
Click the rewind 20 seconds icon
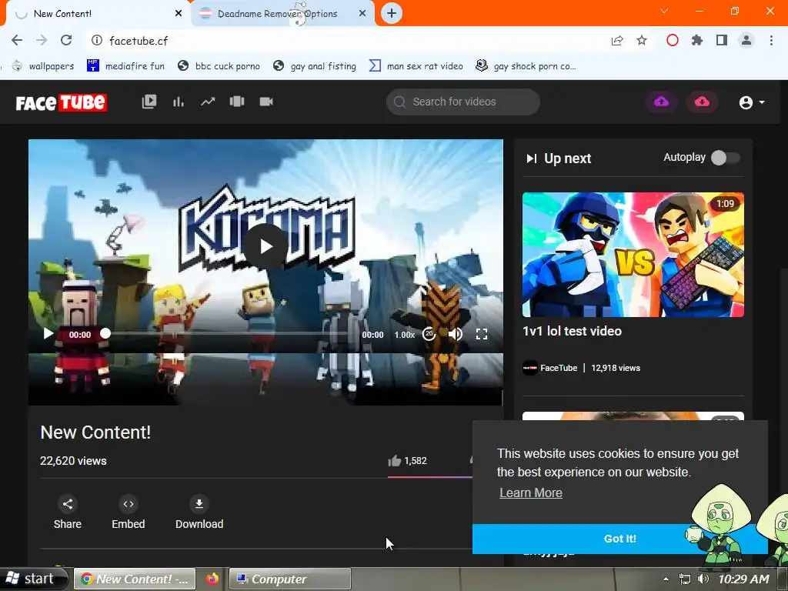[429, 334]
